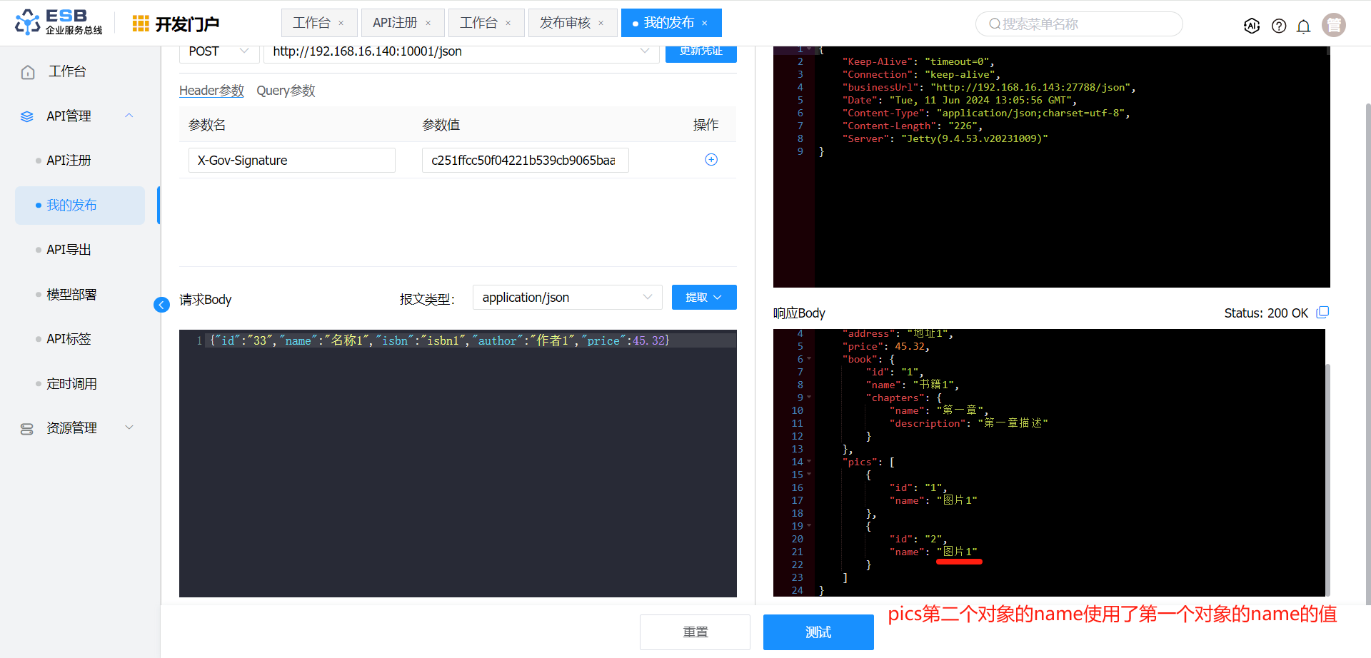Copy the response body with the copy icon
Screen dimensions: 1371x658
(1322, 313)
